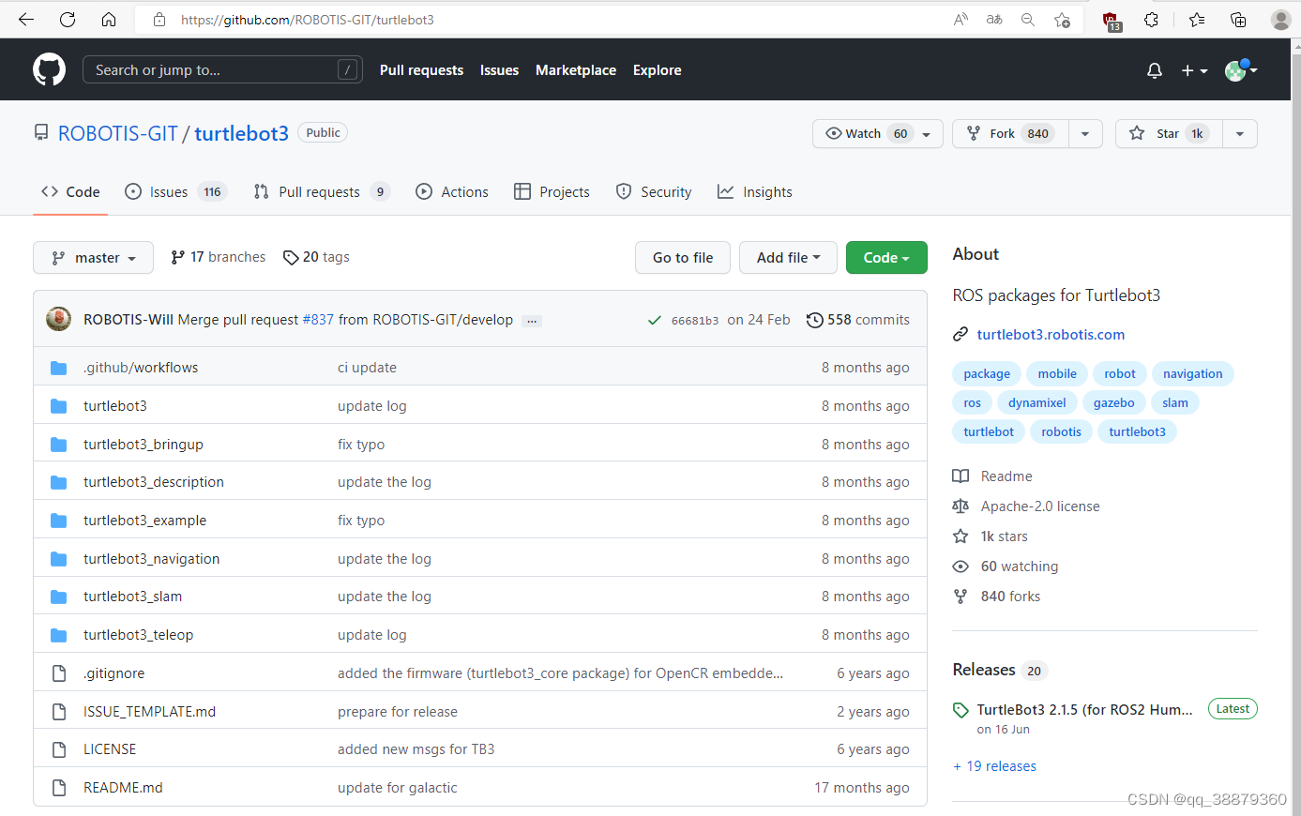The height and width of the screenshot is (816, 1301).
Task: Open the Star lists dropdown arrow
Action: click(1240, 133)
